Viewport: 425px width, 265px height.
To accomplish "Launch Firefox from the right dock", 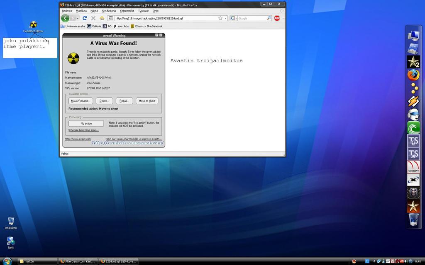I will click(413, 75).
